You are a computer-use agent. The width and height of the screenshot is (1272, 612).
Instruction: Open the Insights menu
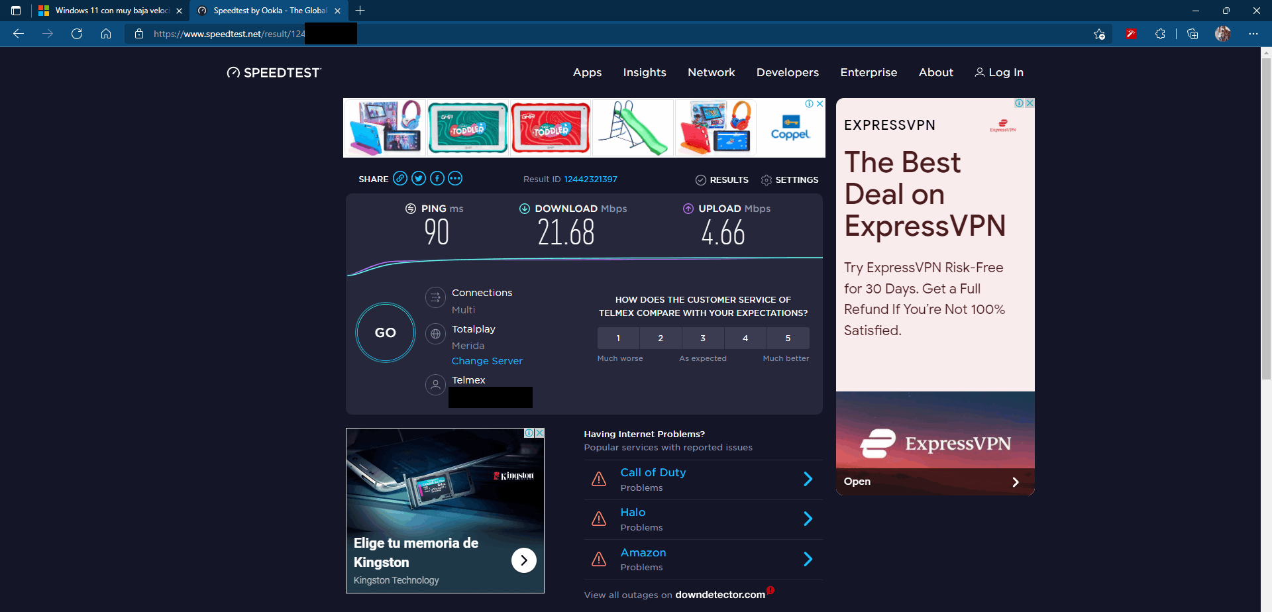pos(645,72)
